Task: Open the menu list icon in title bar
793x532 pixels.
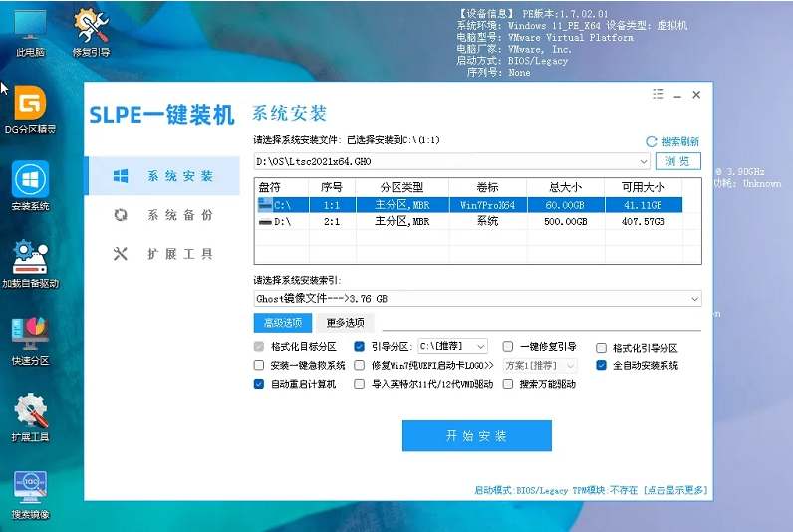Action: click(658, 94)
